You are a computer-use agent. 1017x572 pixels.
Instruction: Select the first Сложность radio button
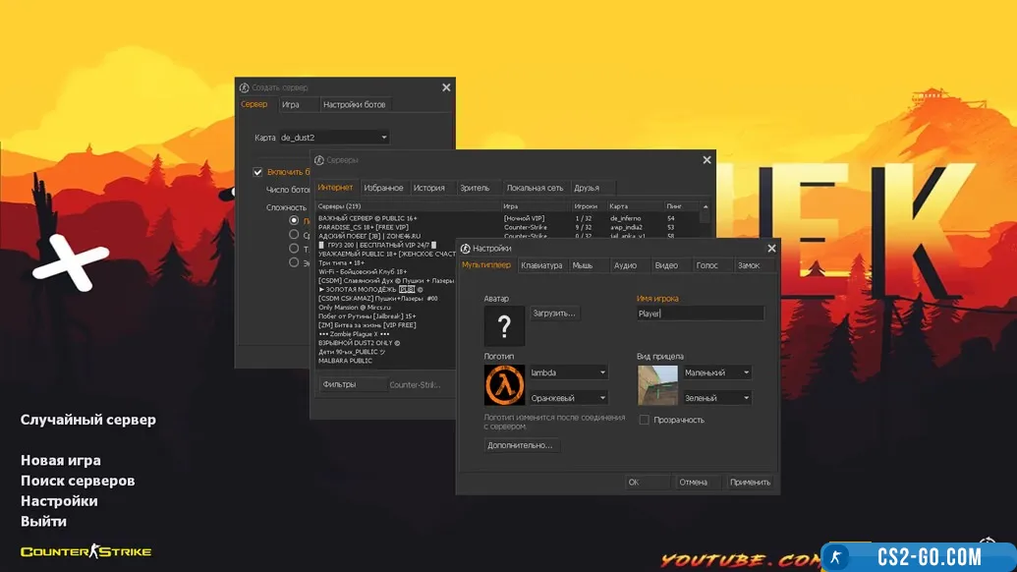[294, 221]
